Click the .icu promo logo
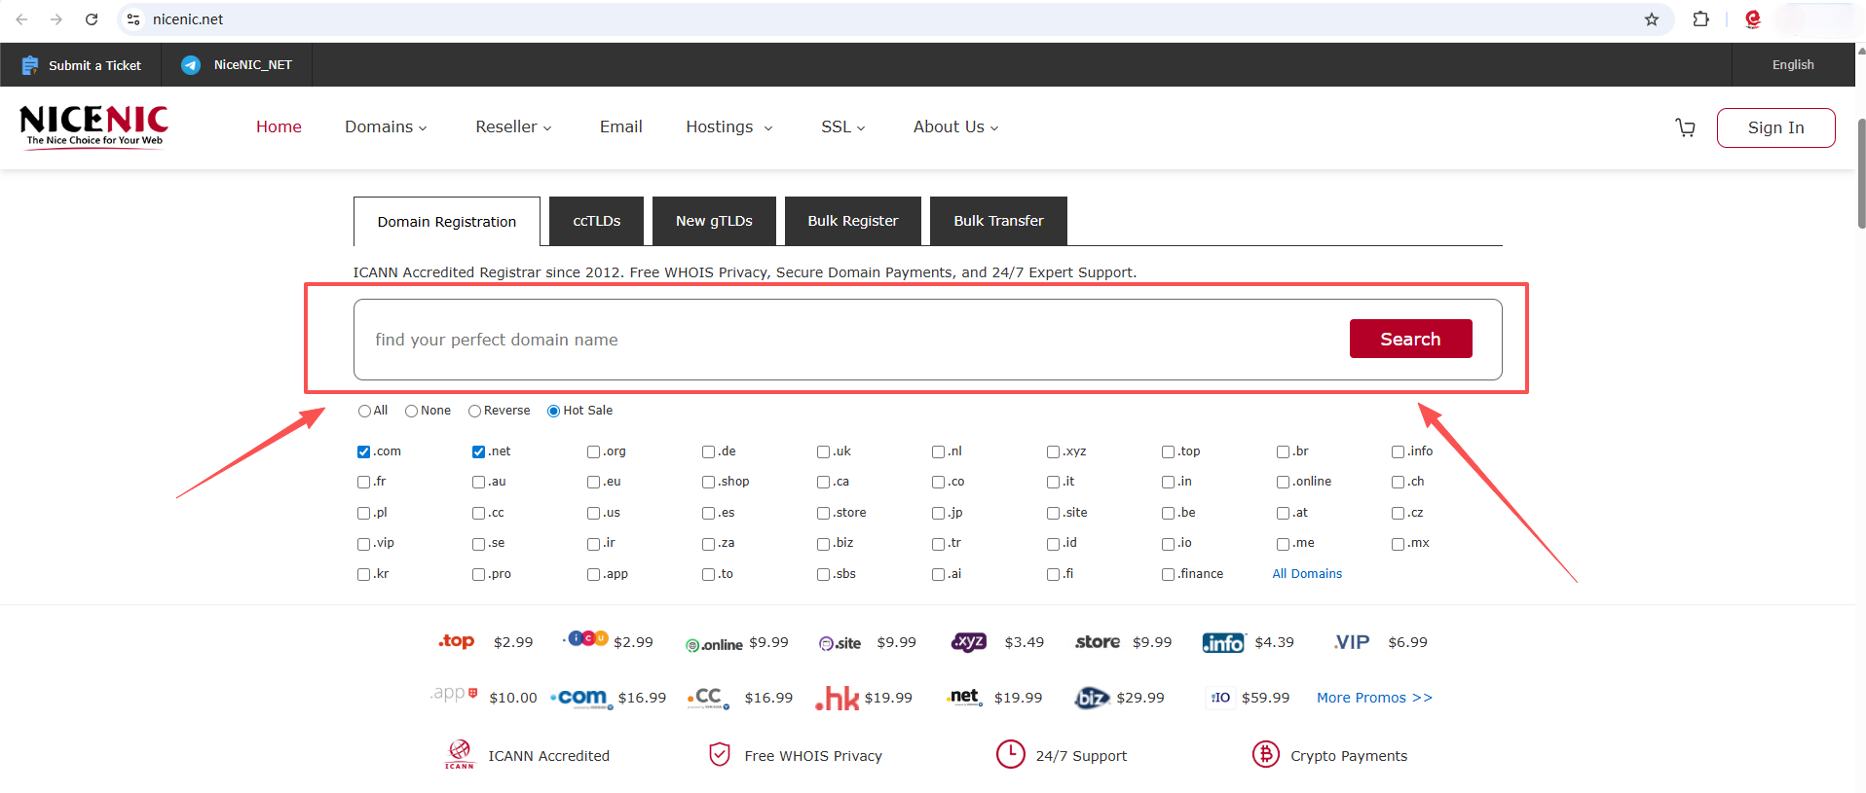 coord(586,638)
